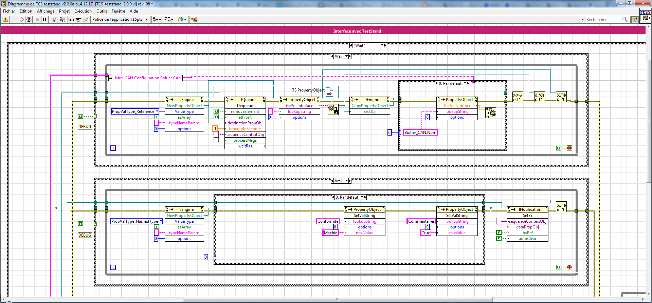The image size is (652, 303).
Task: Open the Édition menu
Action: tap(26, 11)
